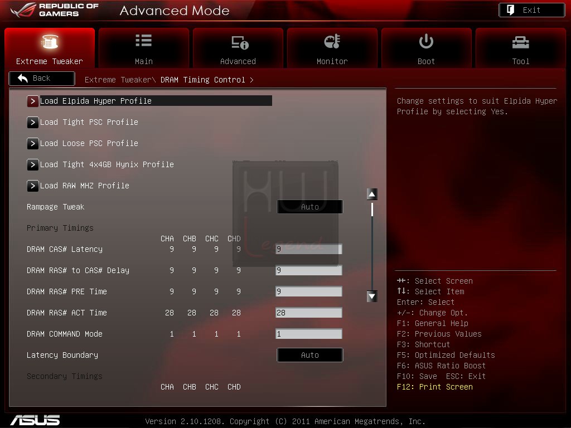Click the DRAM RAS# PRE Time field
Viewport: 571px width, 428px height.
[x=309, y=291]
